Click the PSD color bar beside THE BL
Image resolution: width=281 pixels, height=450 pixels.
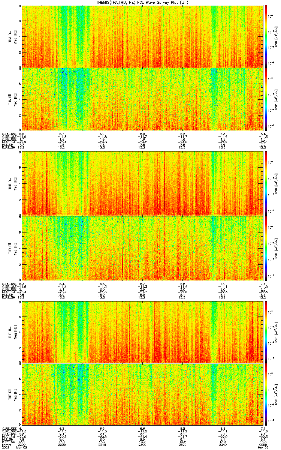coord(266,331)
